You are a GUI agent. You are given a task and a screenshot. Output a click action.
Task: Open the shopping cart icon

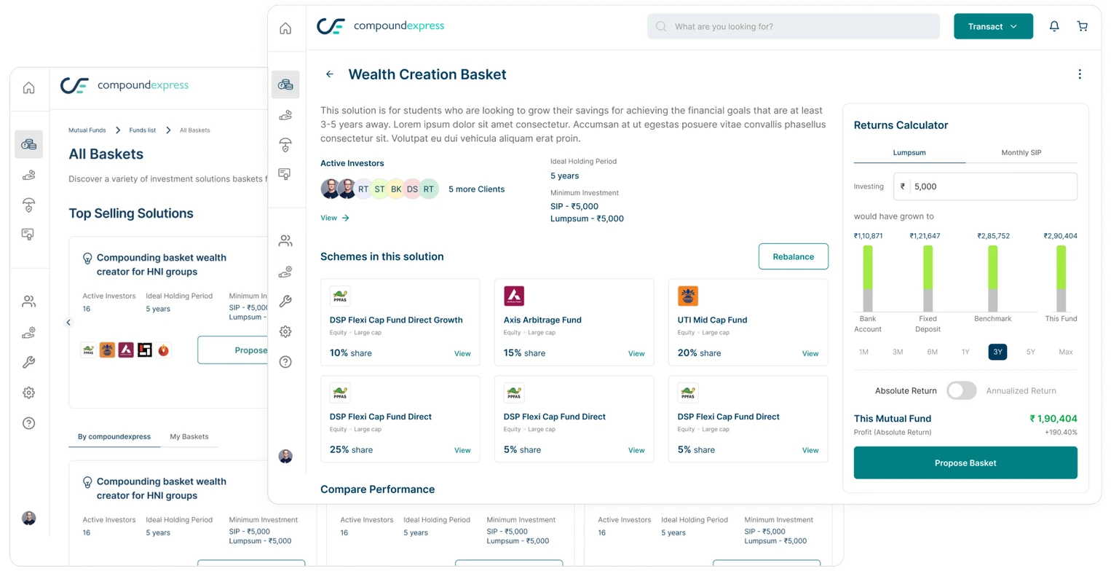[1083, 26]
